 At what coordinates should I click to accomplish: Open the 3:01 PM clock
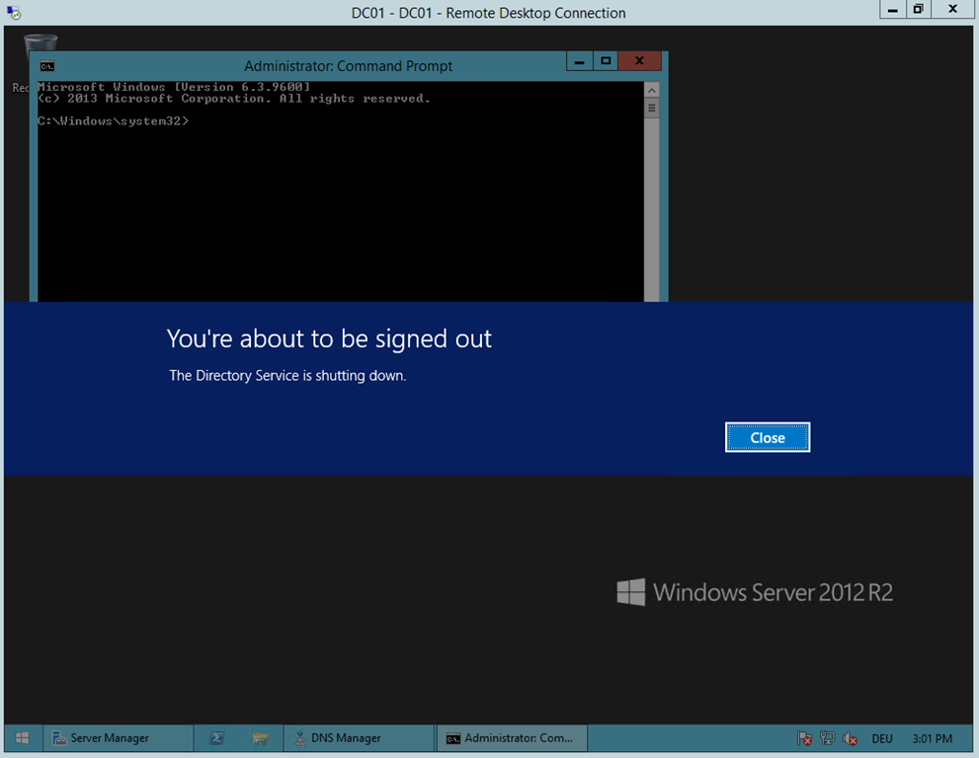[x=933, y=738]
